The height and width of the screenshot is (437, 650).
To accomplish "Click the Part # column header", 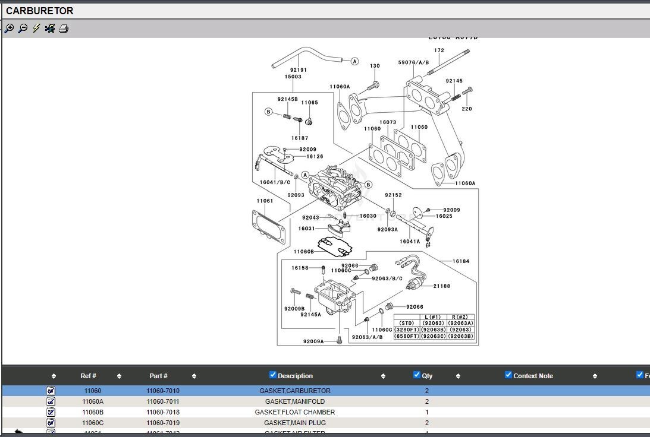I will click(158, 376).
